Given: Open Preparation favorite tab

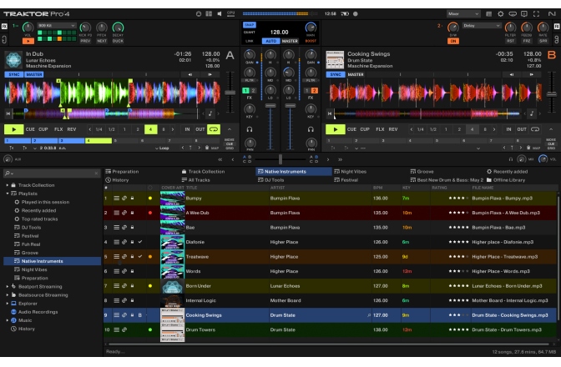Looking at the screenshot, I should coord(122,172).
